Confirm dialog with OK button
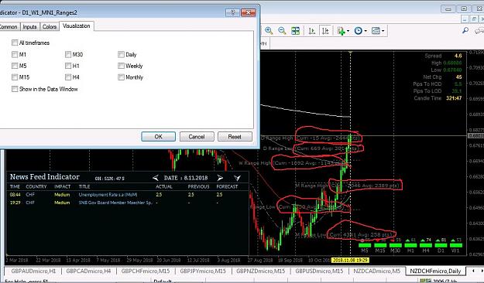This screenshot has height=283, width=484. [x=158, y=137]
